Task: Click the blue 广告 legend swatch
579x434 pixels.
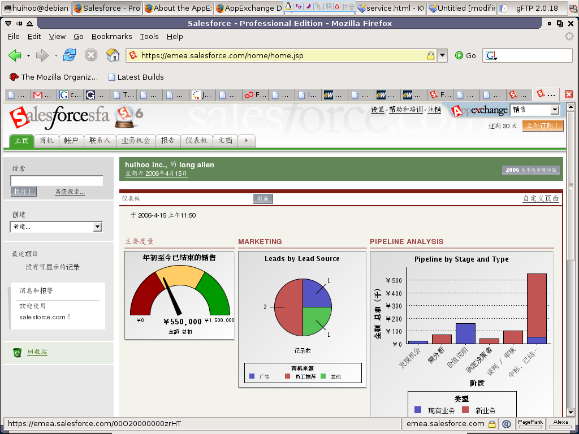Action: [252, 376]
